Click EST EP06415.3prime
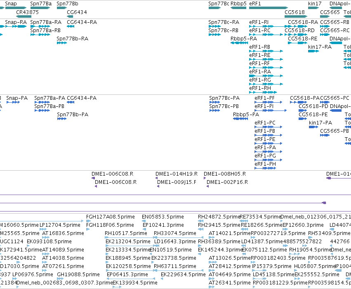This screenshot has width=351, height=289. tap(131, 279)
